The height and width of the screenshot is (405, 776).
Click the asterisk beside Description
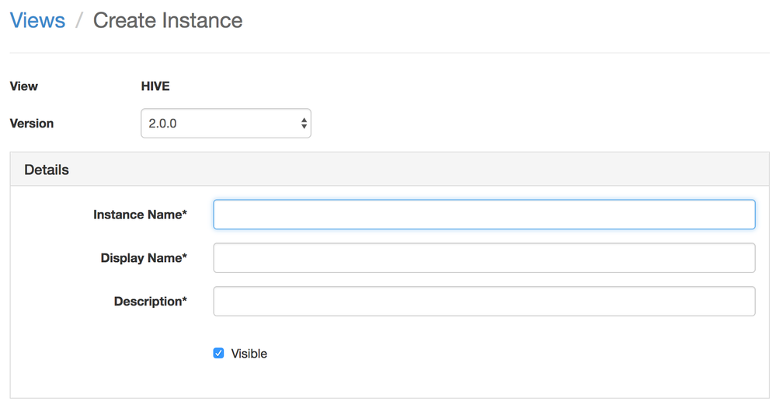185,300
